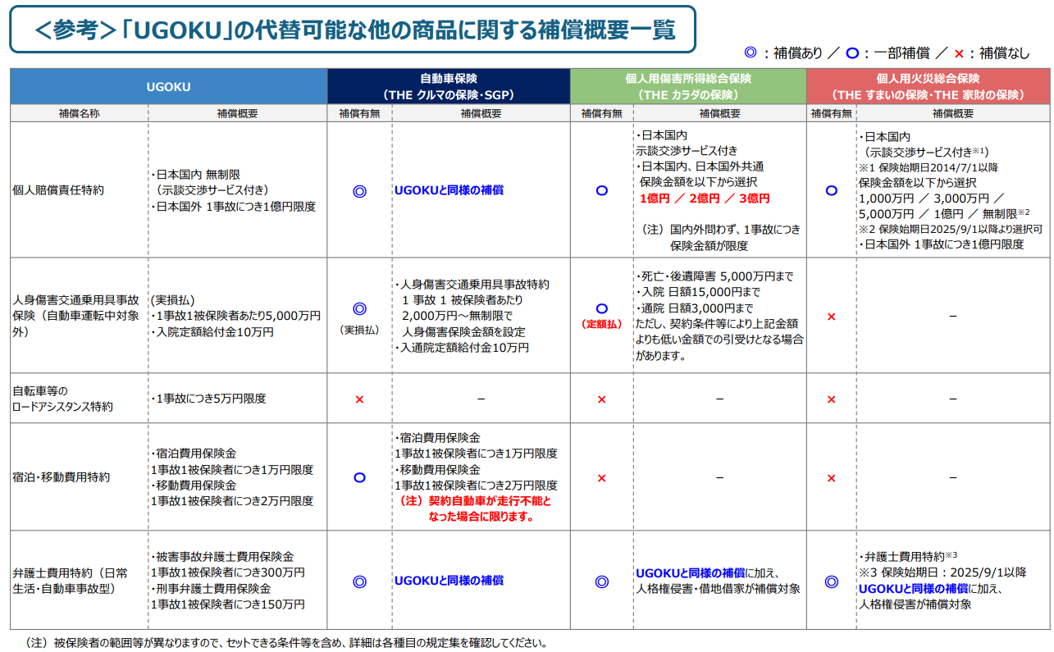Click the circle above the red 定額払 label

click(601, 308)
